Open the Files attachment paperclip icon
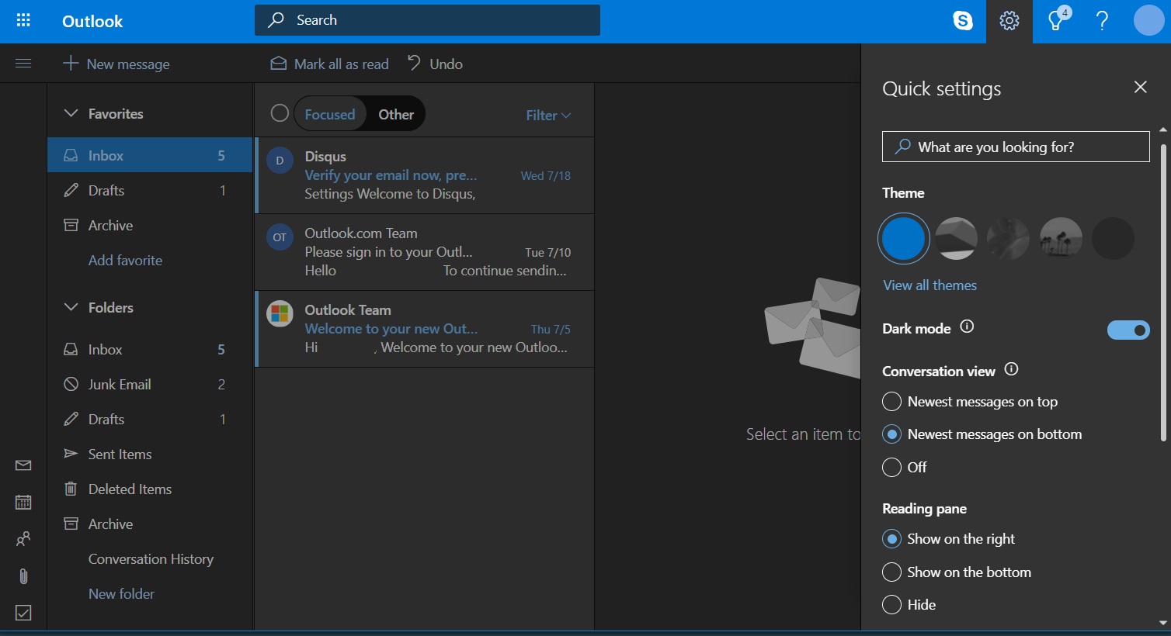1171x636 pixels. [x=23, y=576]
